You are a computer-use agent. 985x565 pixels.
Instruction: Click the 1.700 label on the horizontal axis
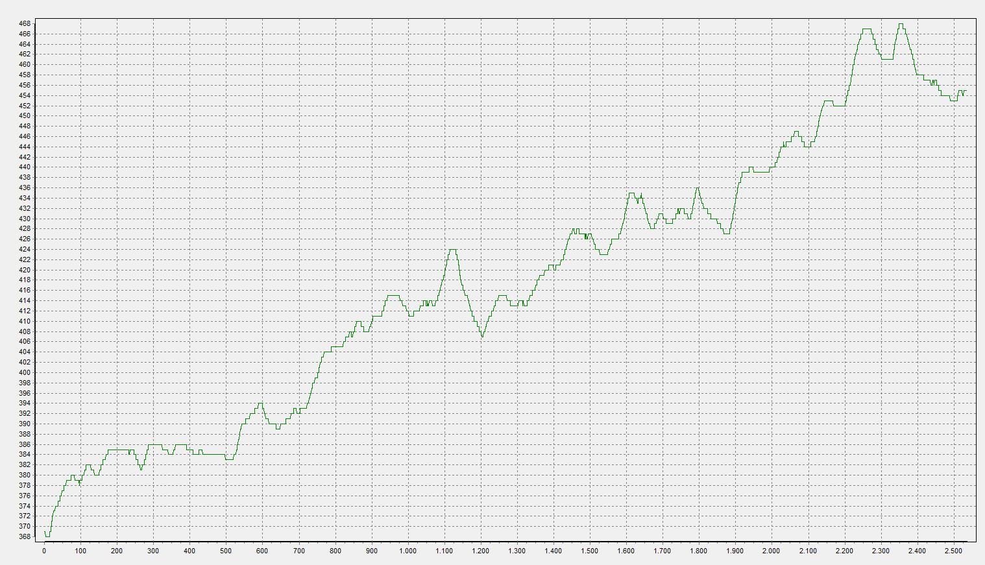pos(662,551)
